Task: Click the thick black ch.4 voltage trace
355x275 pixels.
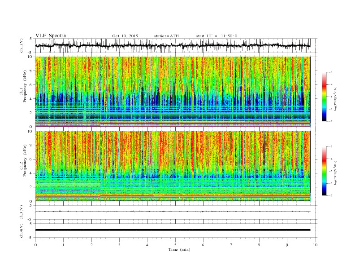Action: pyautogui.click(x=173, y=230)
